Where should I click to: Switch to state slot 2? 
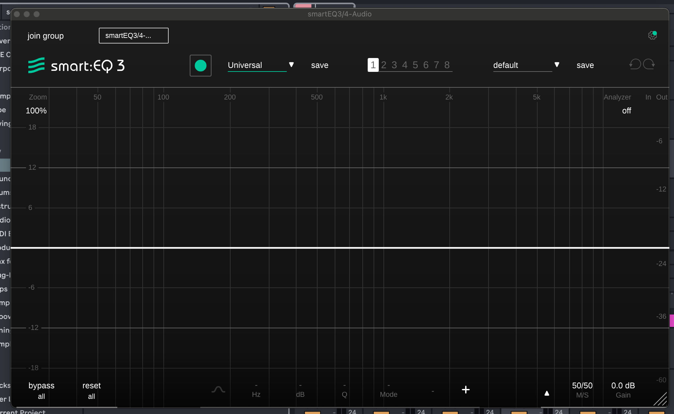[383, 65]
